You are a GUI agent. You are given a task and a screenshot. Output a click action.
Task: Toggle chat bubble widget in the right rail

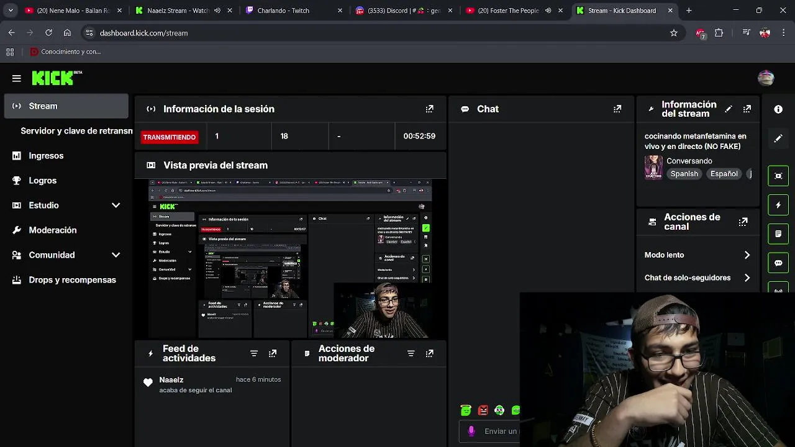pos(778,263)
